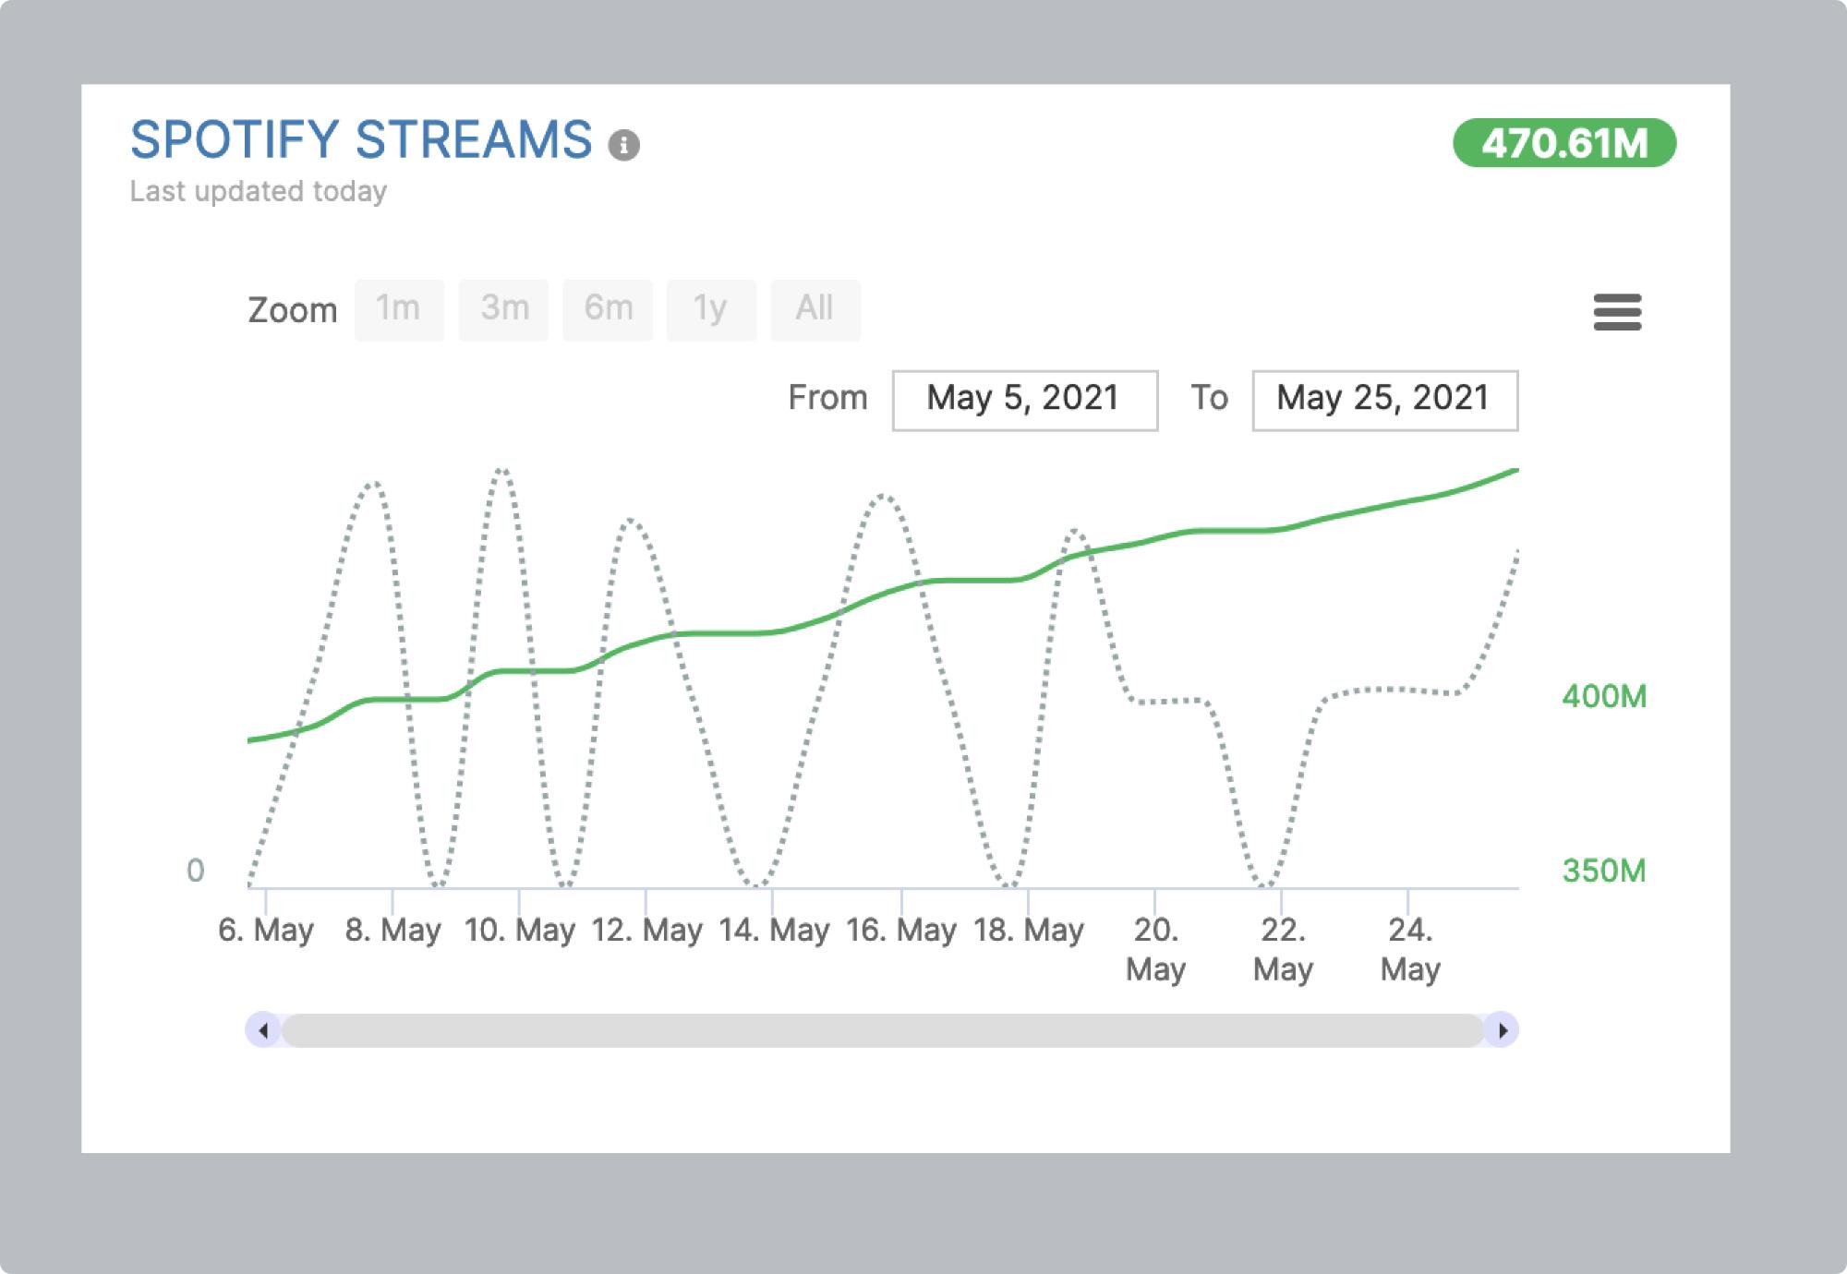Click the scrollbar left arrow
Screen dimensions: 1847x1274
pyautogui.click(x=263, y=1030)
